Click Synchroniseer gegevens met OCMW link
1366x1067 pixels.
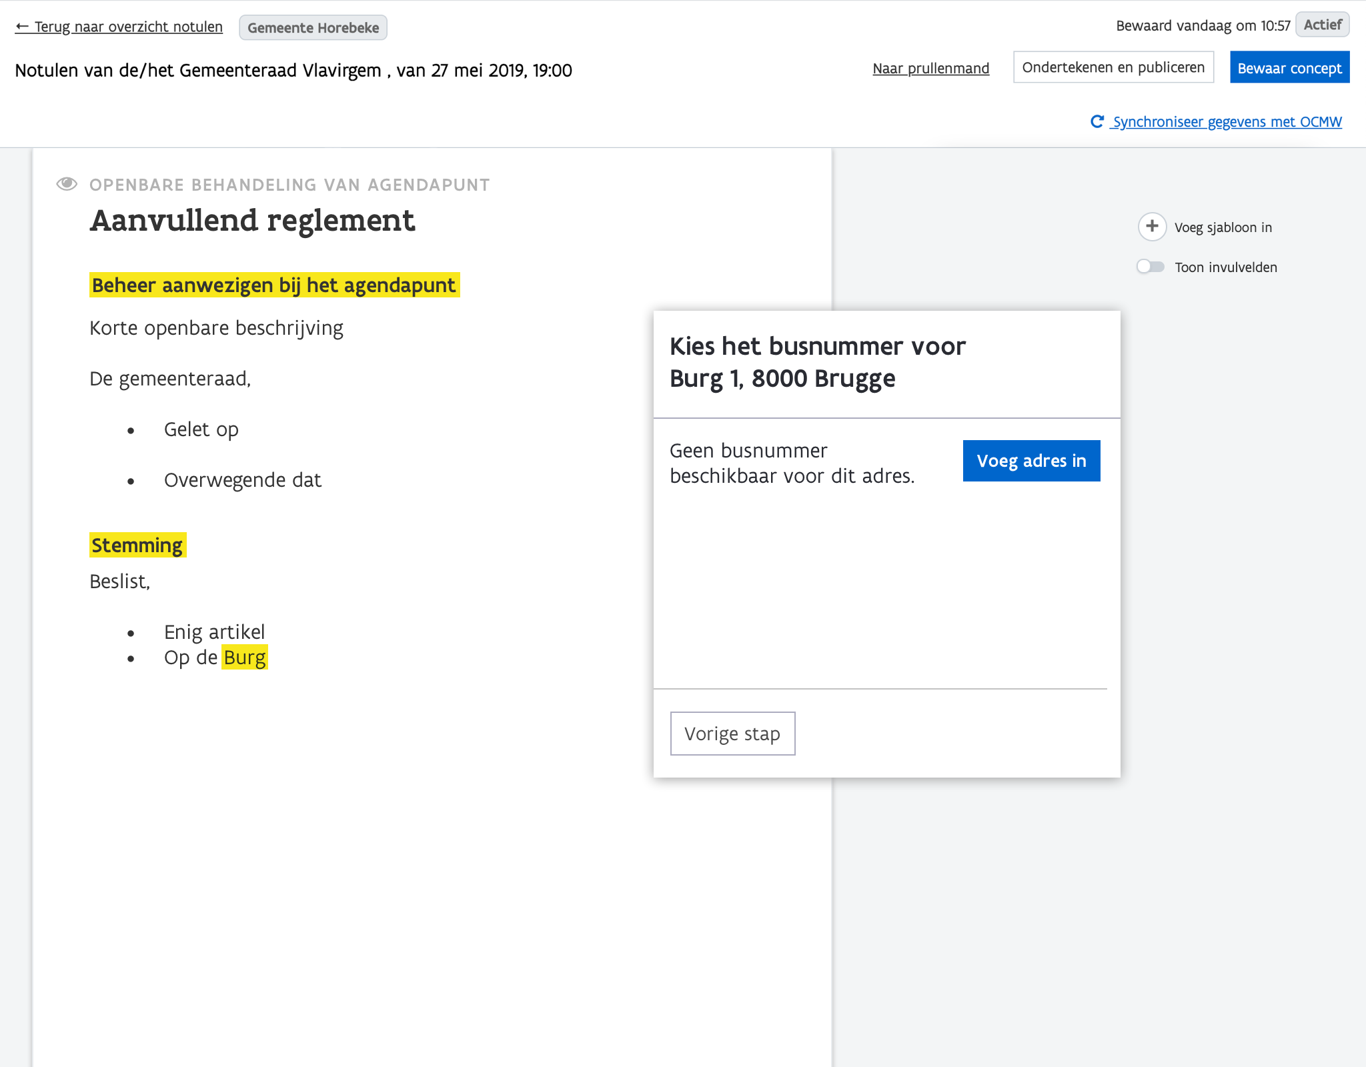(1227, 121)
